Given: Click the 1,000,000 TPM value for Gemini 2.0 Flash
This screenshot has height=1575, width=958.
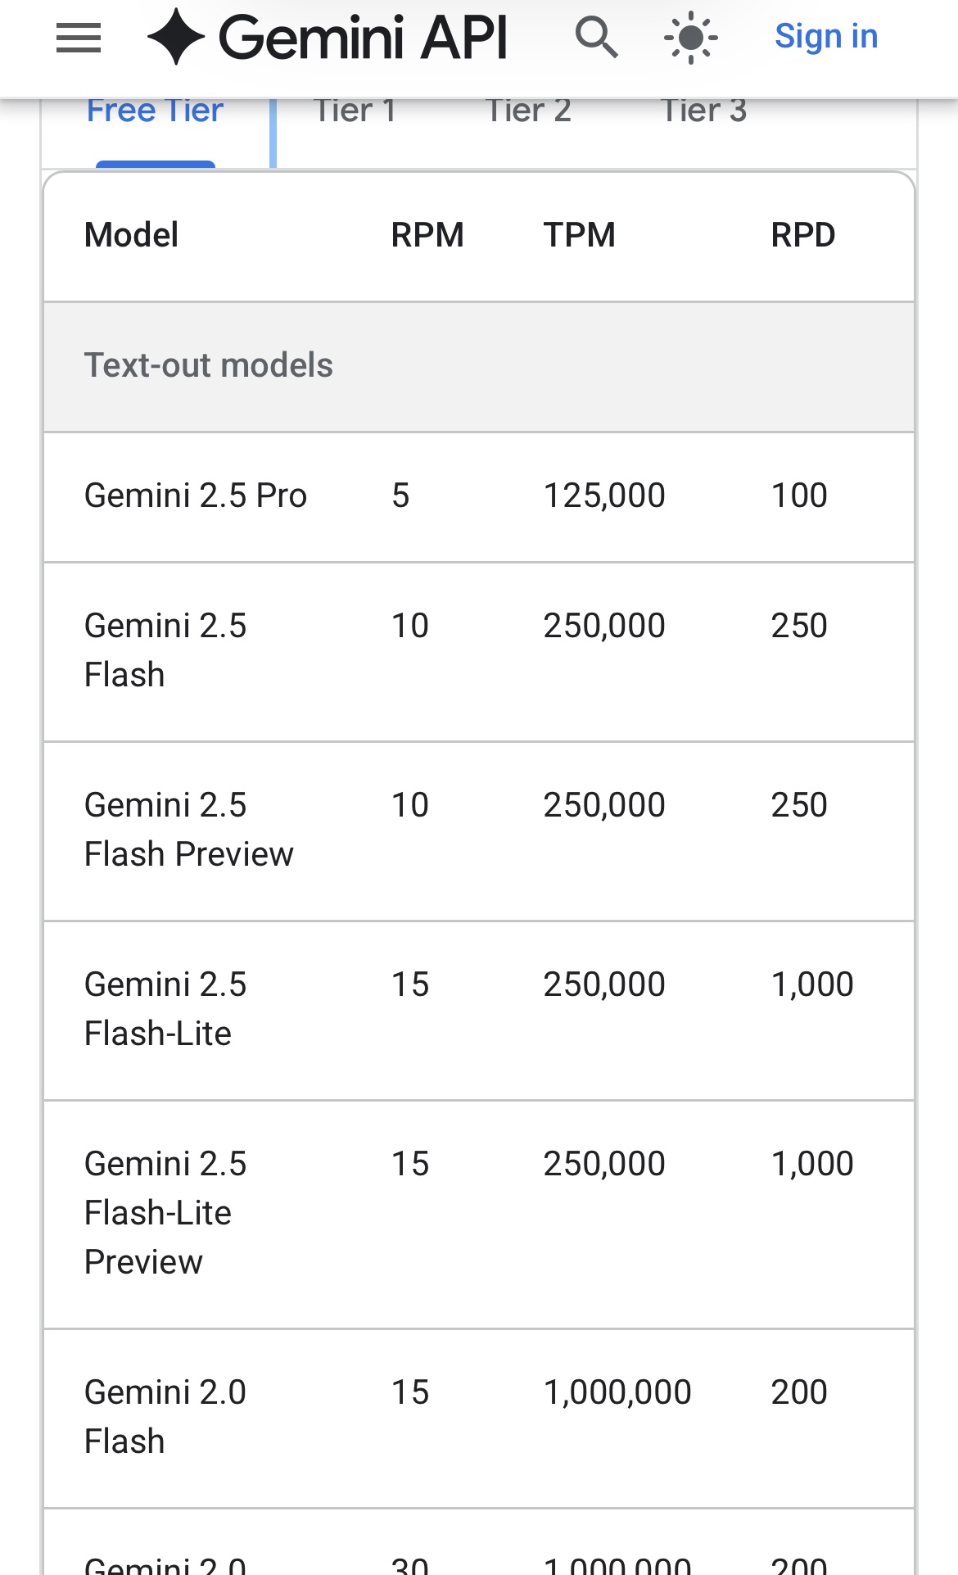Looking at the screenshot, I should coord(617,1392).
